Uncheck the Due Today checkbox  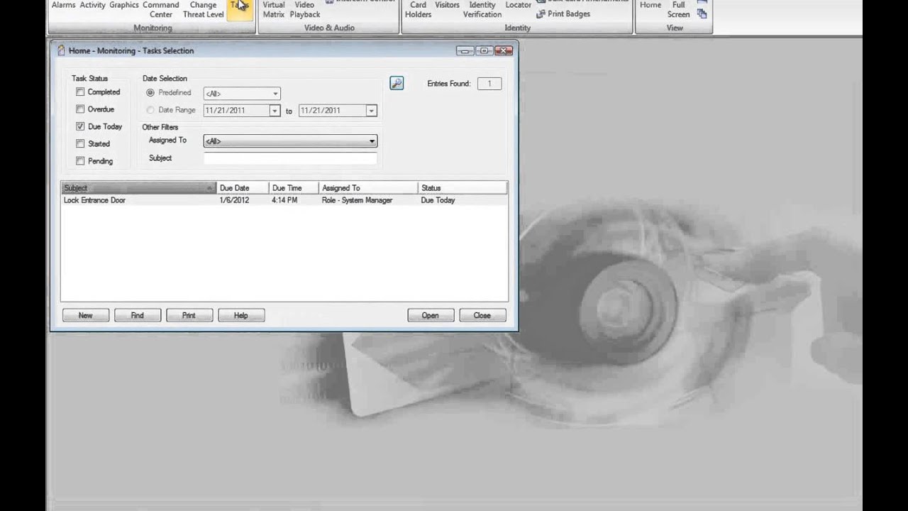(x=80, y=126)
